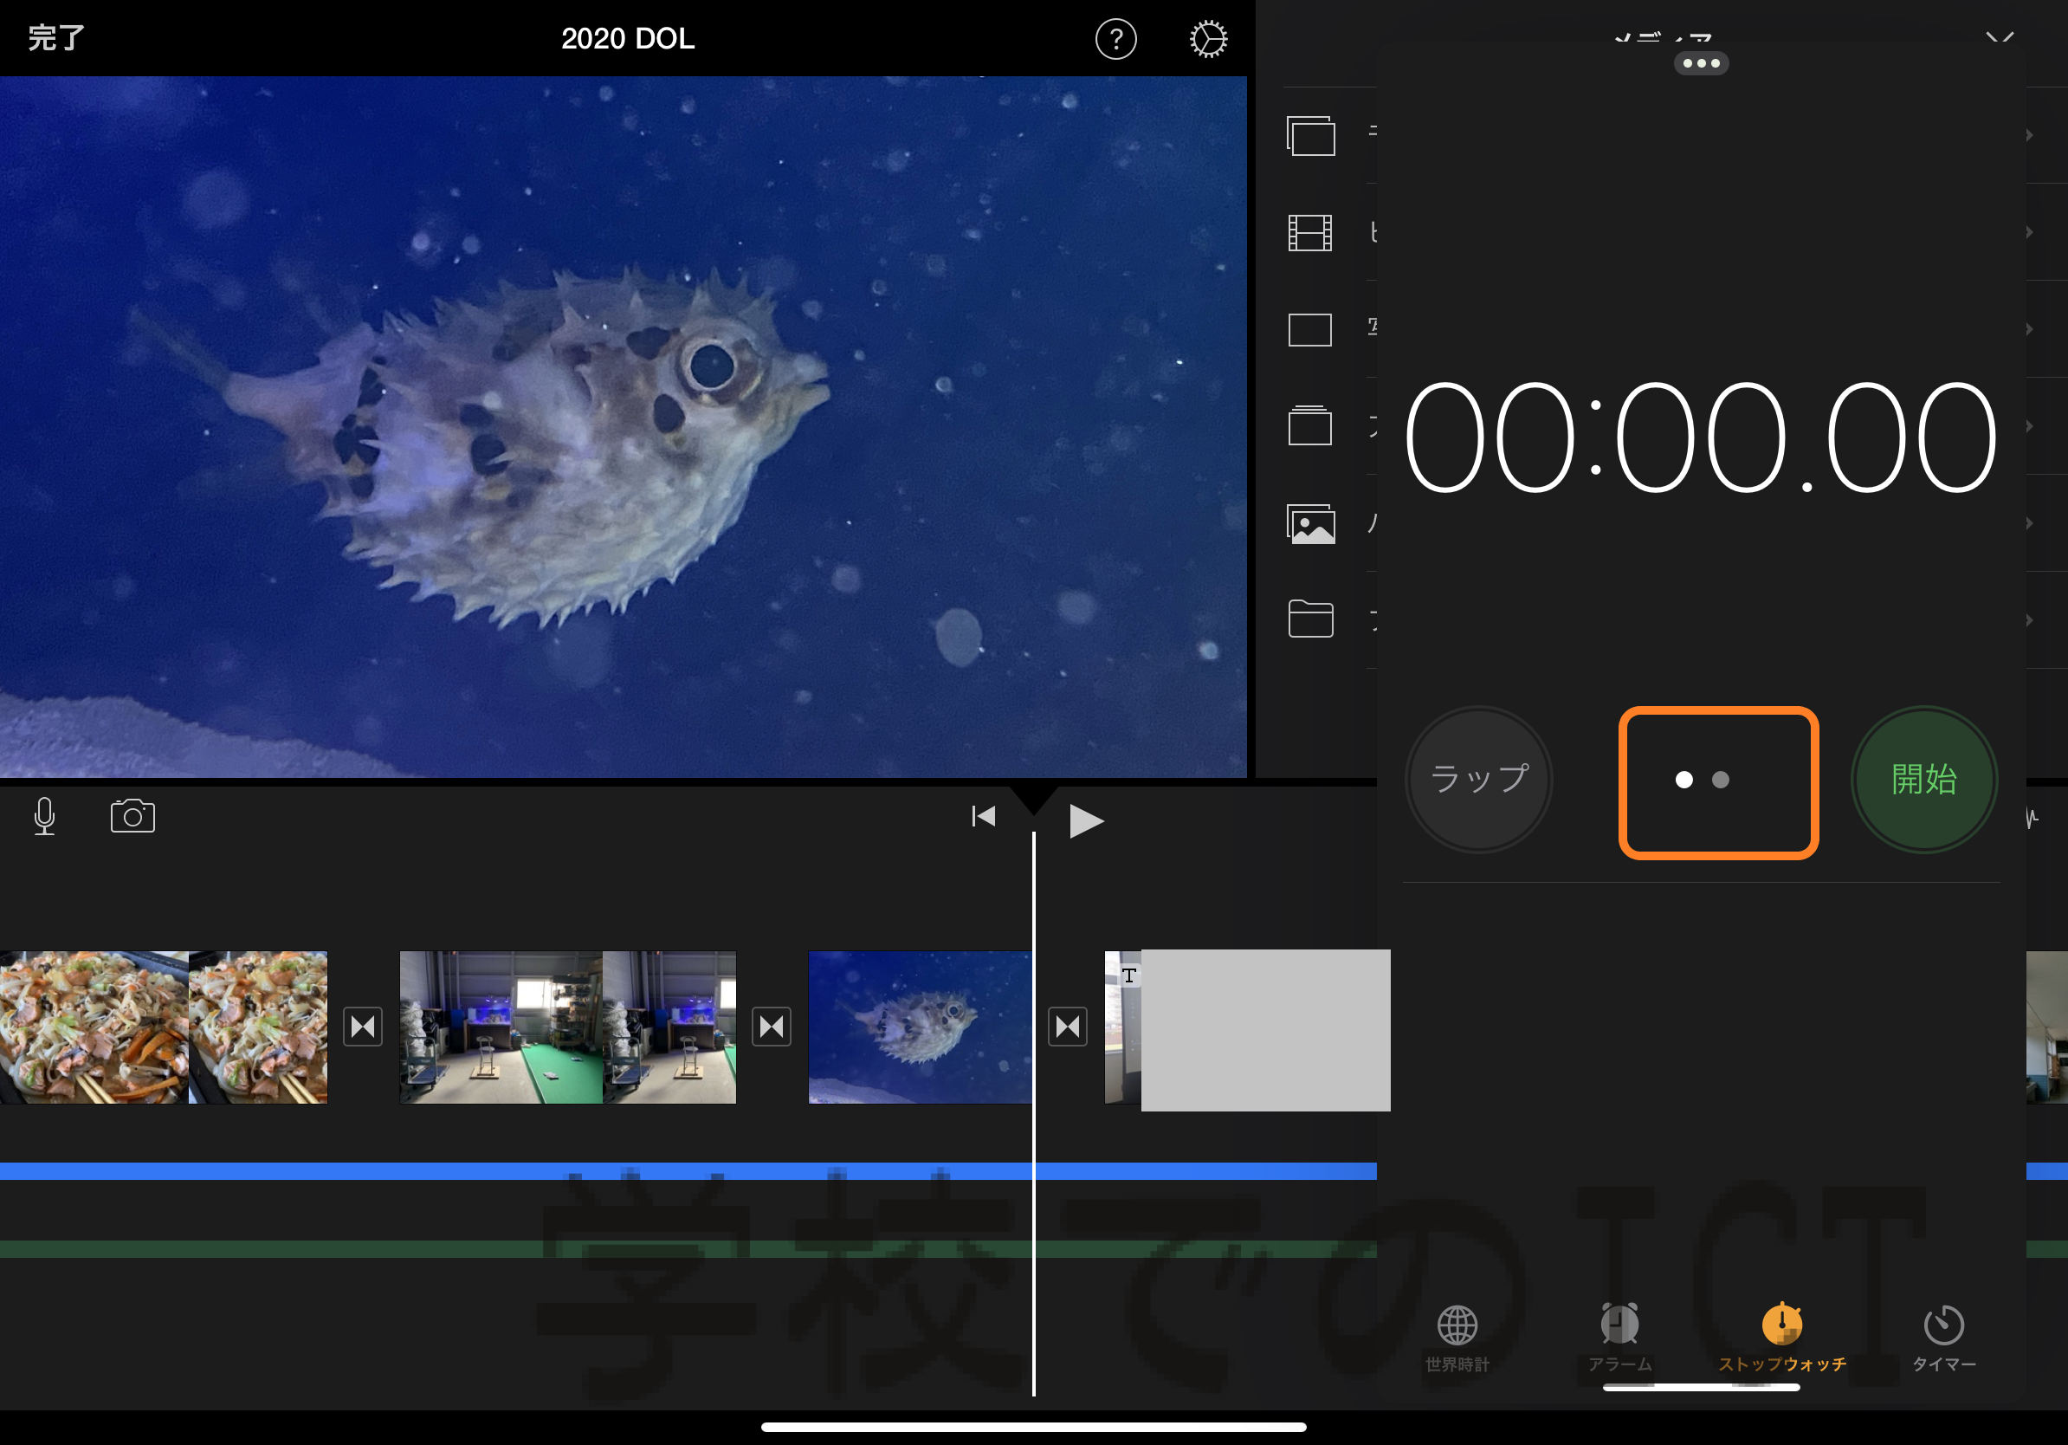Tap the iPad home indicator bar

coord(1034,1427)
